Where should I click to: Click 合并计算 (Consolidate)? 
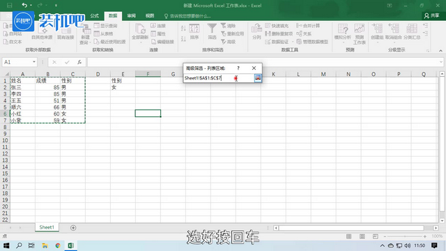point(308,26)
